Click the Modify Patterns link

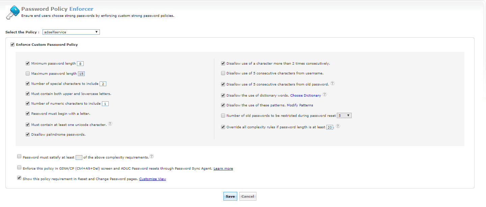point(300,105)
